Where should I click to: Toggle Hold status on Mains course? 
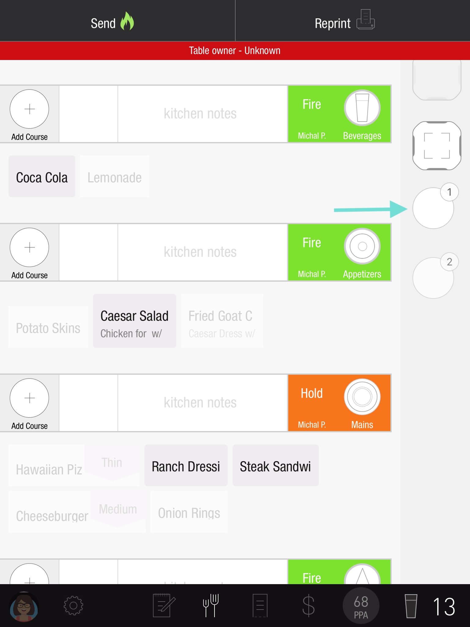[312, 394]
